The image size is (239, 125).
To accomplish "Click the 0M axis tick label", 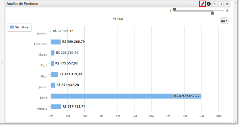I will (x=51, y=116).
